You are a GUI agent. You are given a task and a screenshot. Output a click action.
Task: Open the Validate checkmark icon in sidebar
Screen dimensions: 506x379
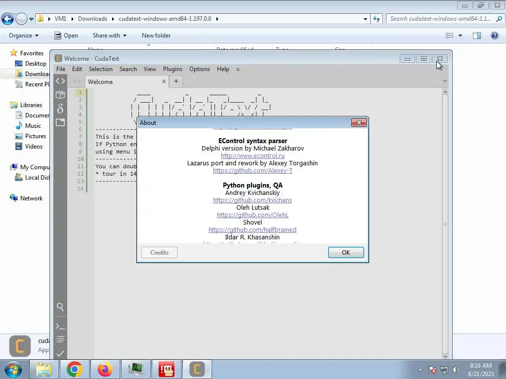tap(60, 353)
